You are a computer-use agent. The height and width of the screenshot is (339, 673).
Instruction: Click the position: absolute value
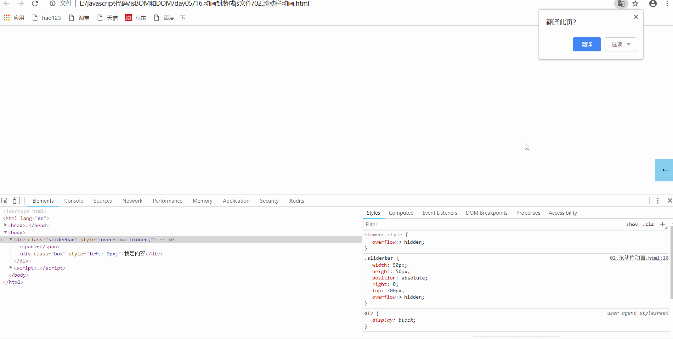[413, 278]
